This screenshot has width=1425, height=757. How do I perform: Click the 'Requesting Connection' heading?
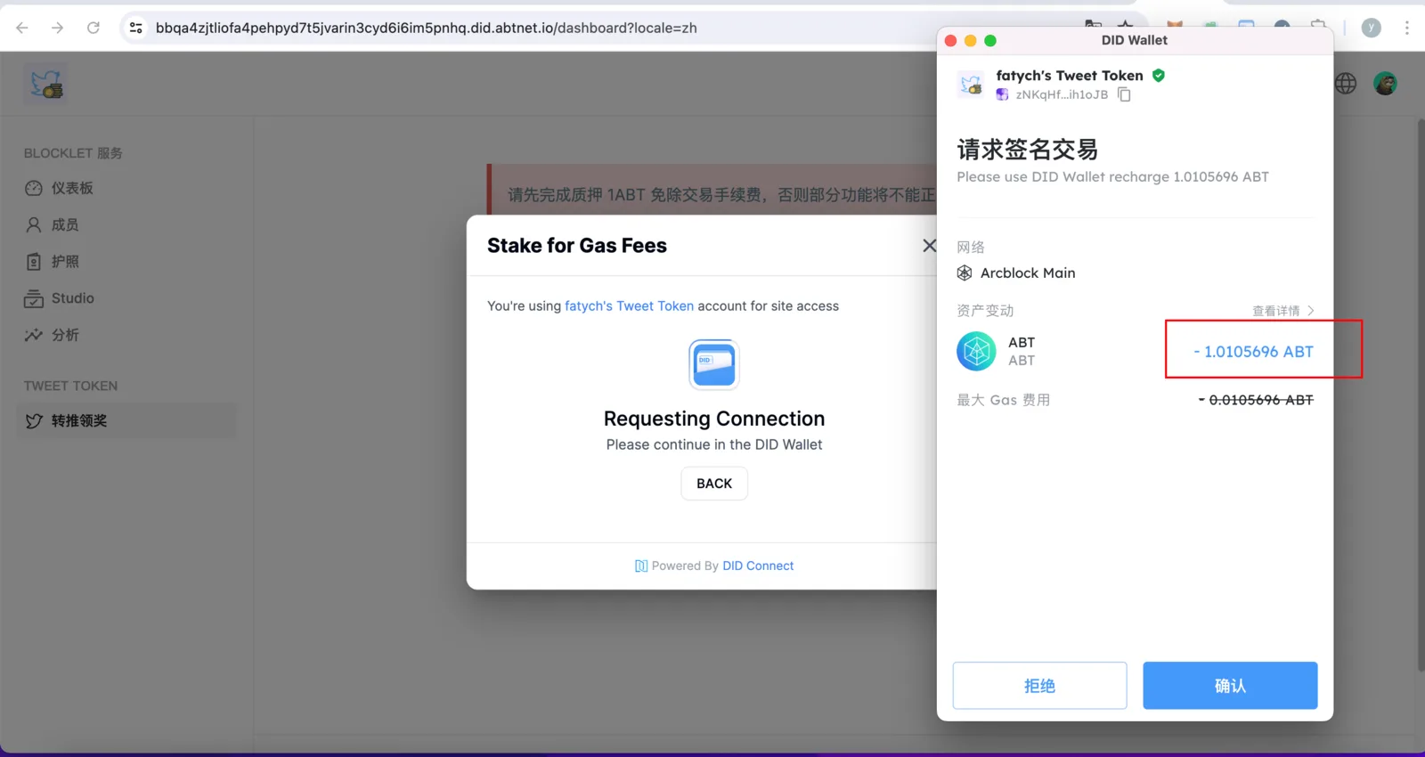coord(714,419)
